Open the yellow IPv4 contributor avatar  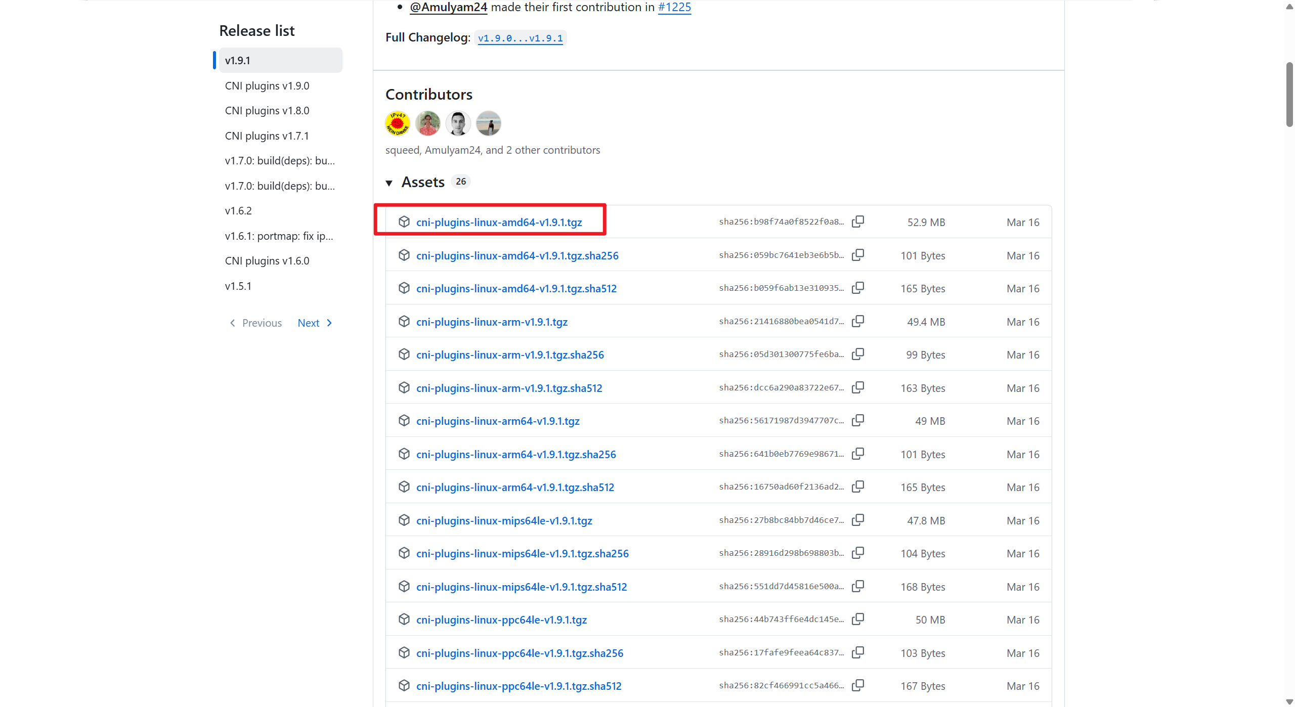pos(398,123)
